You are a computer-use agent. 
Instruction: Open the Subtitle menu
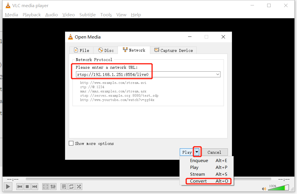coord(87,15)
